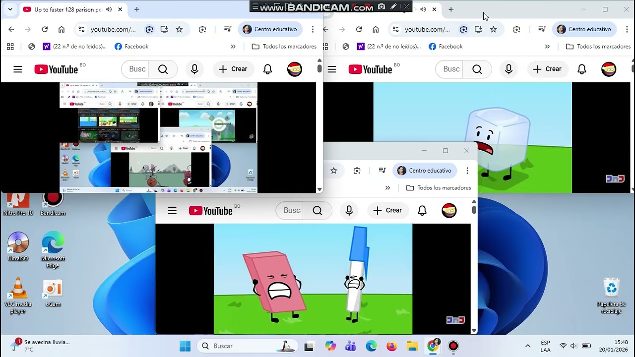Open Firefox from the taskbar
This screenshot has height=357, width=635.
point(392,346)
